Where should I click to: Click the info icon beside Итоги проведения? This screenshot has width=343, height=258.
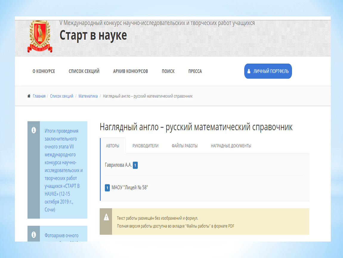tap(34, 130)
